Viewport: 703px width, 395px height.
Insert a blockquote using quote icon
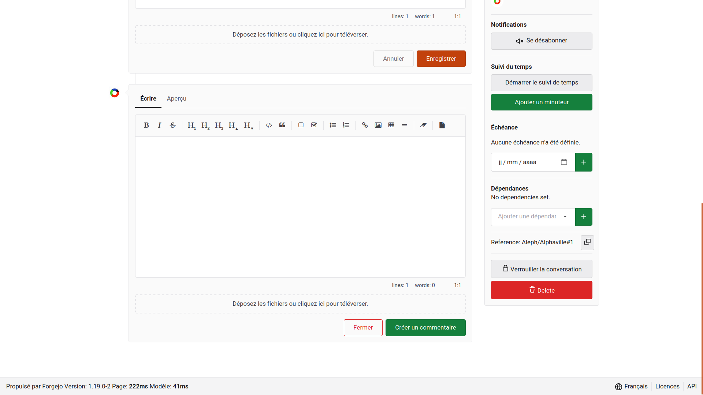282,125
